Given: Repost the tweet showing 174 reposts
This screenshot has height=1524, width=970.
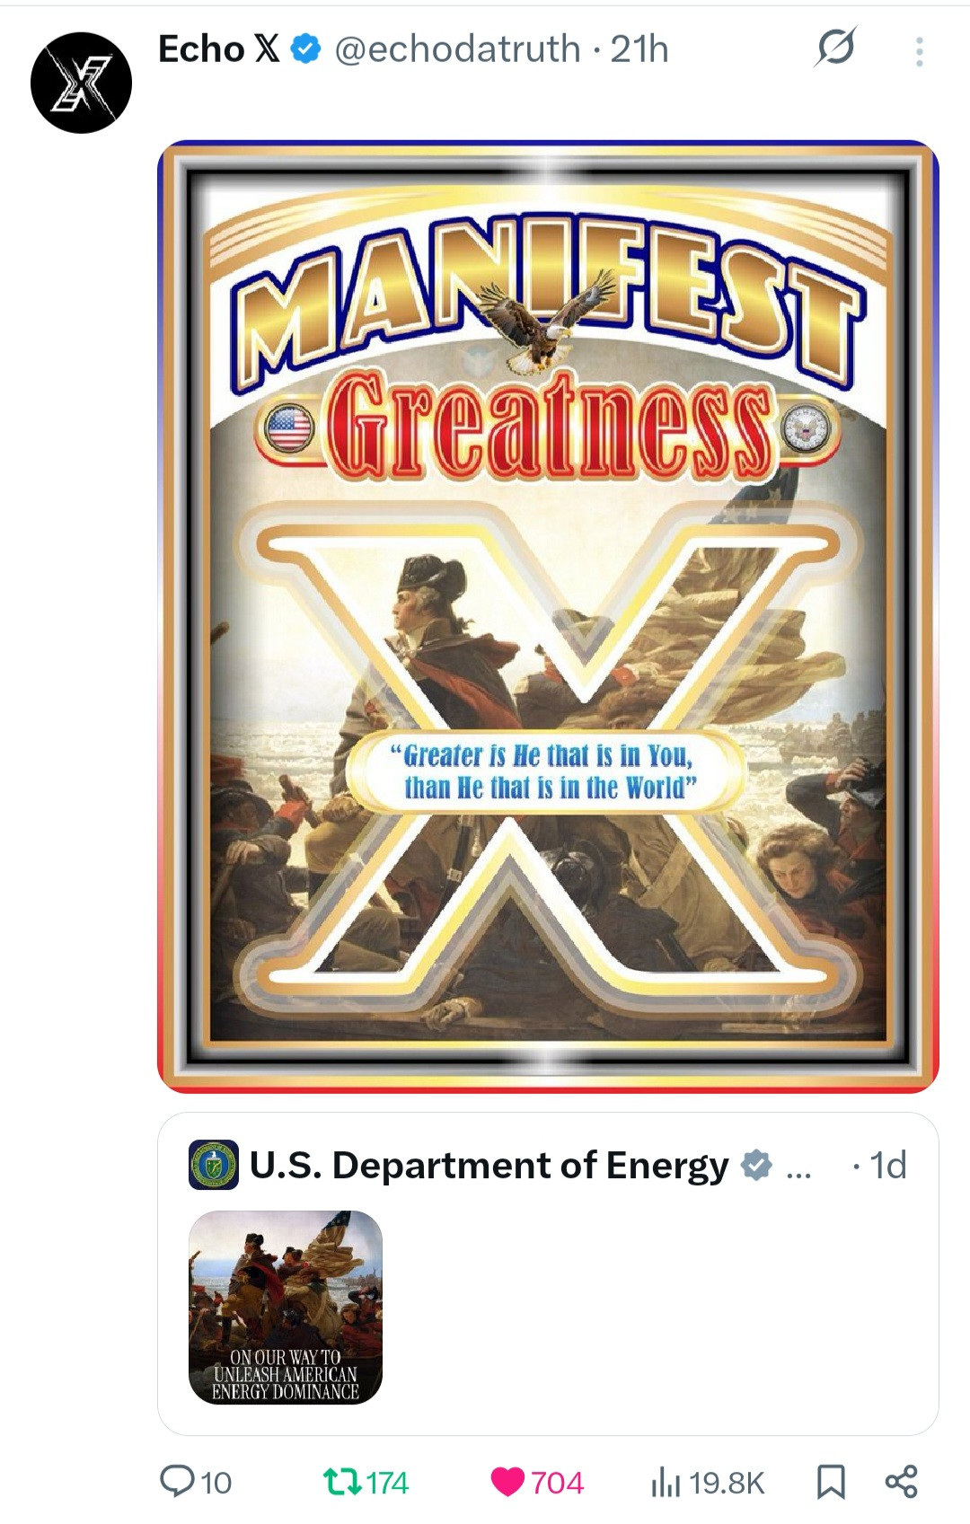Looking at the screenshot, I should point(366,1482).
